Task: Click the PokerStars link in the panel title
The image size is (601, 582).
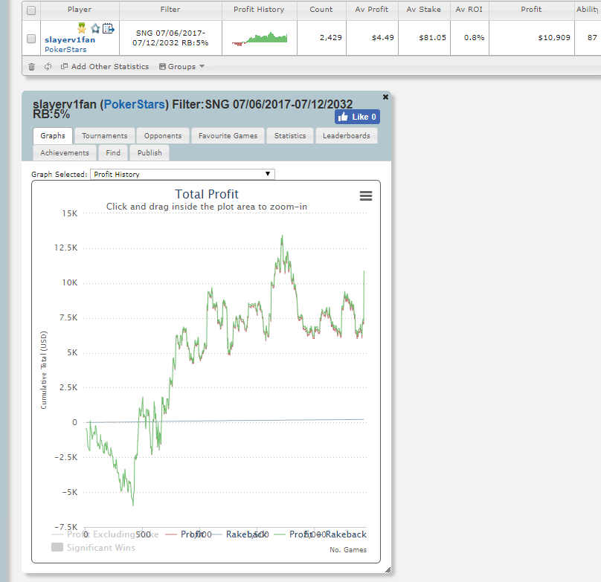Action: 134,104
